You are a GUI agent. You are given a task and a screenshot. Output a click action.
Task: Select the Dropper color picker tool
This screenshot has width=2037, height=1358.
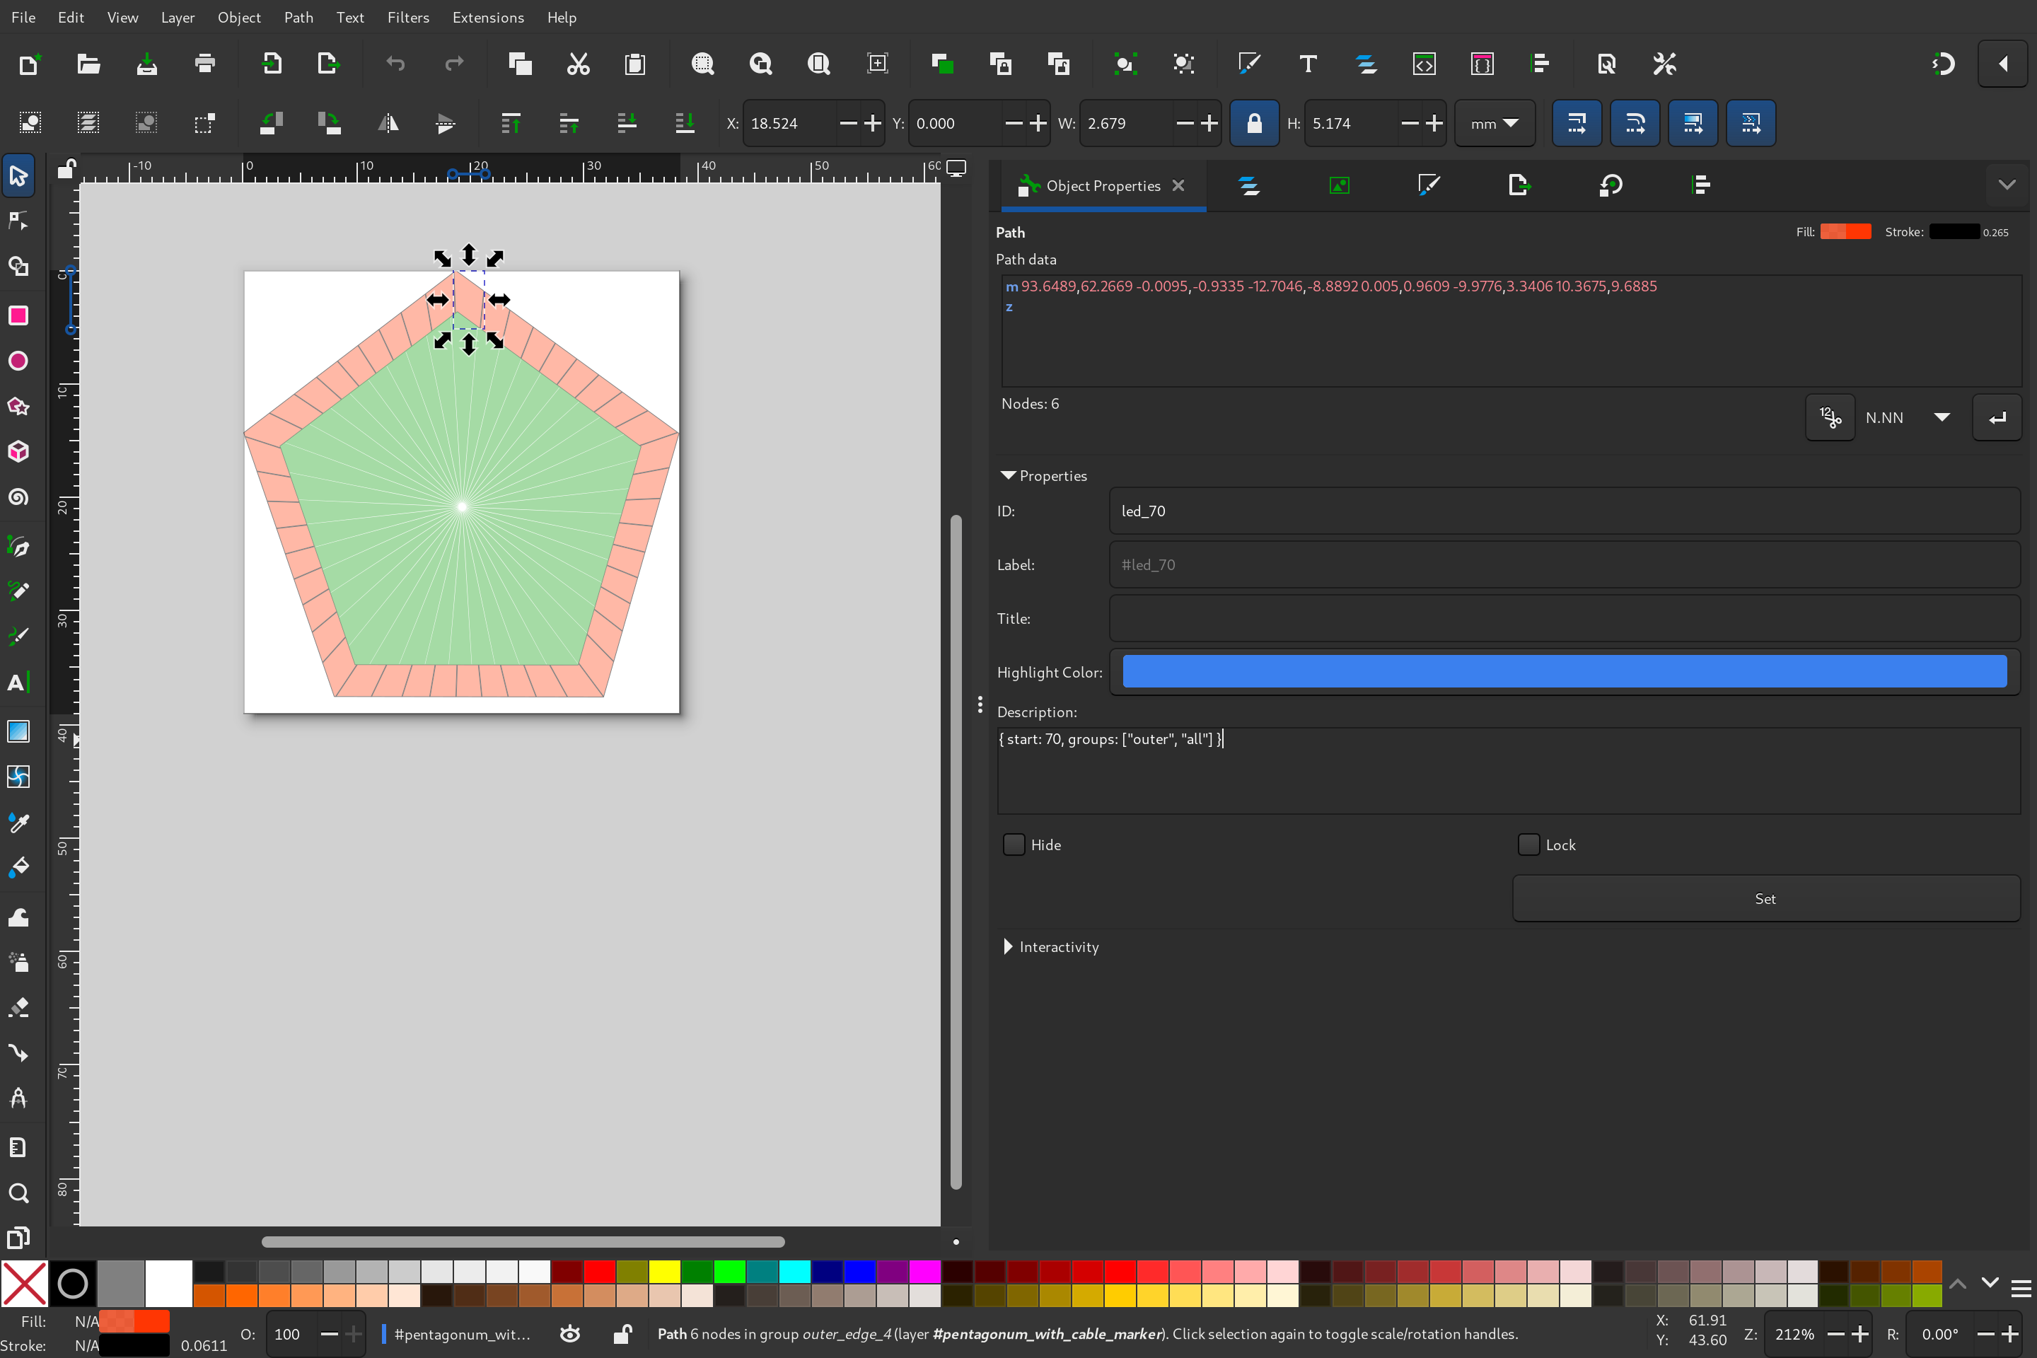(x=18, y=822)
